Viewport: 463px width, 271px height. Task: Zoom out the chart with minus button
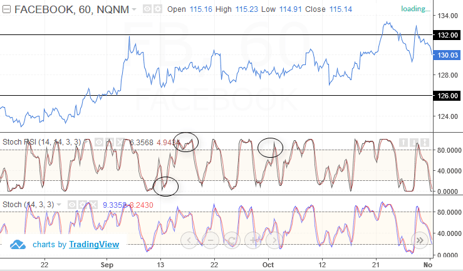(210, 240)
